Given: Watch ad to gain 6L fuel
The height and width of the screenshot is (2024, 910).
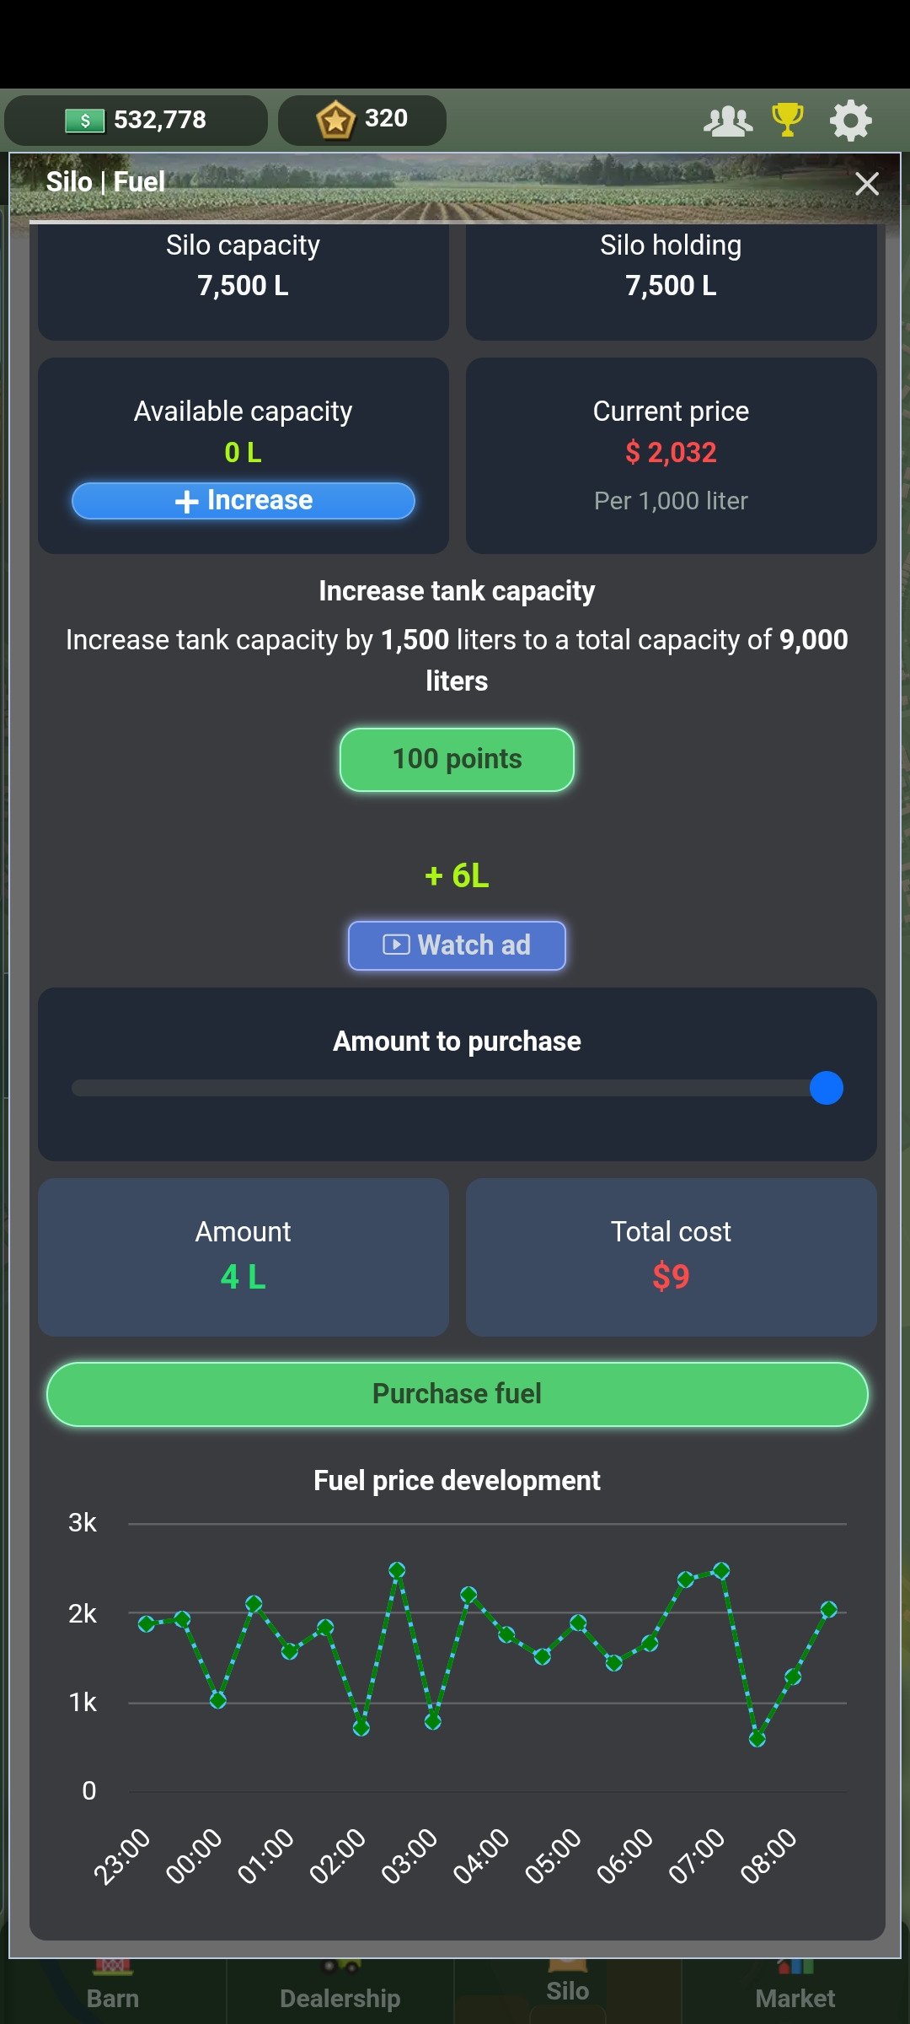Looking at the screenshot, I should click(x=456, y=945).
